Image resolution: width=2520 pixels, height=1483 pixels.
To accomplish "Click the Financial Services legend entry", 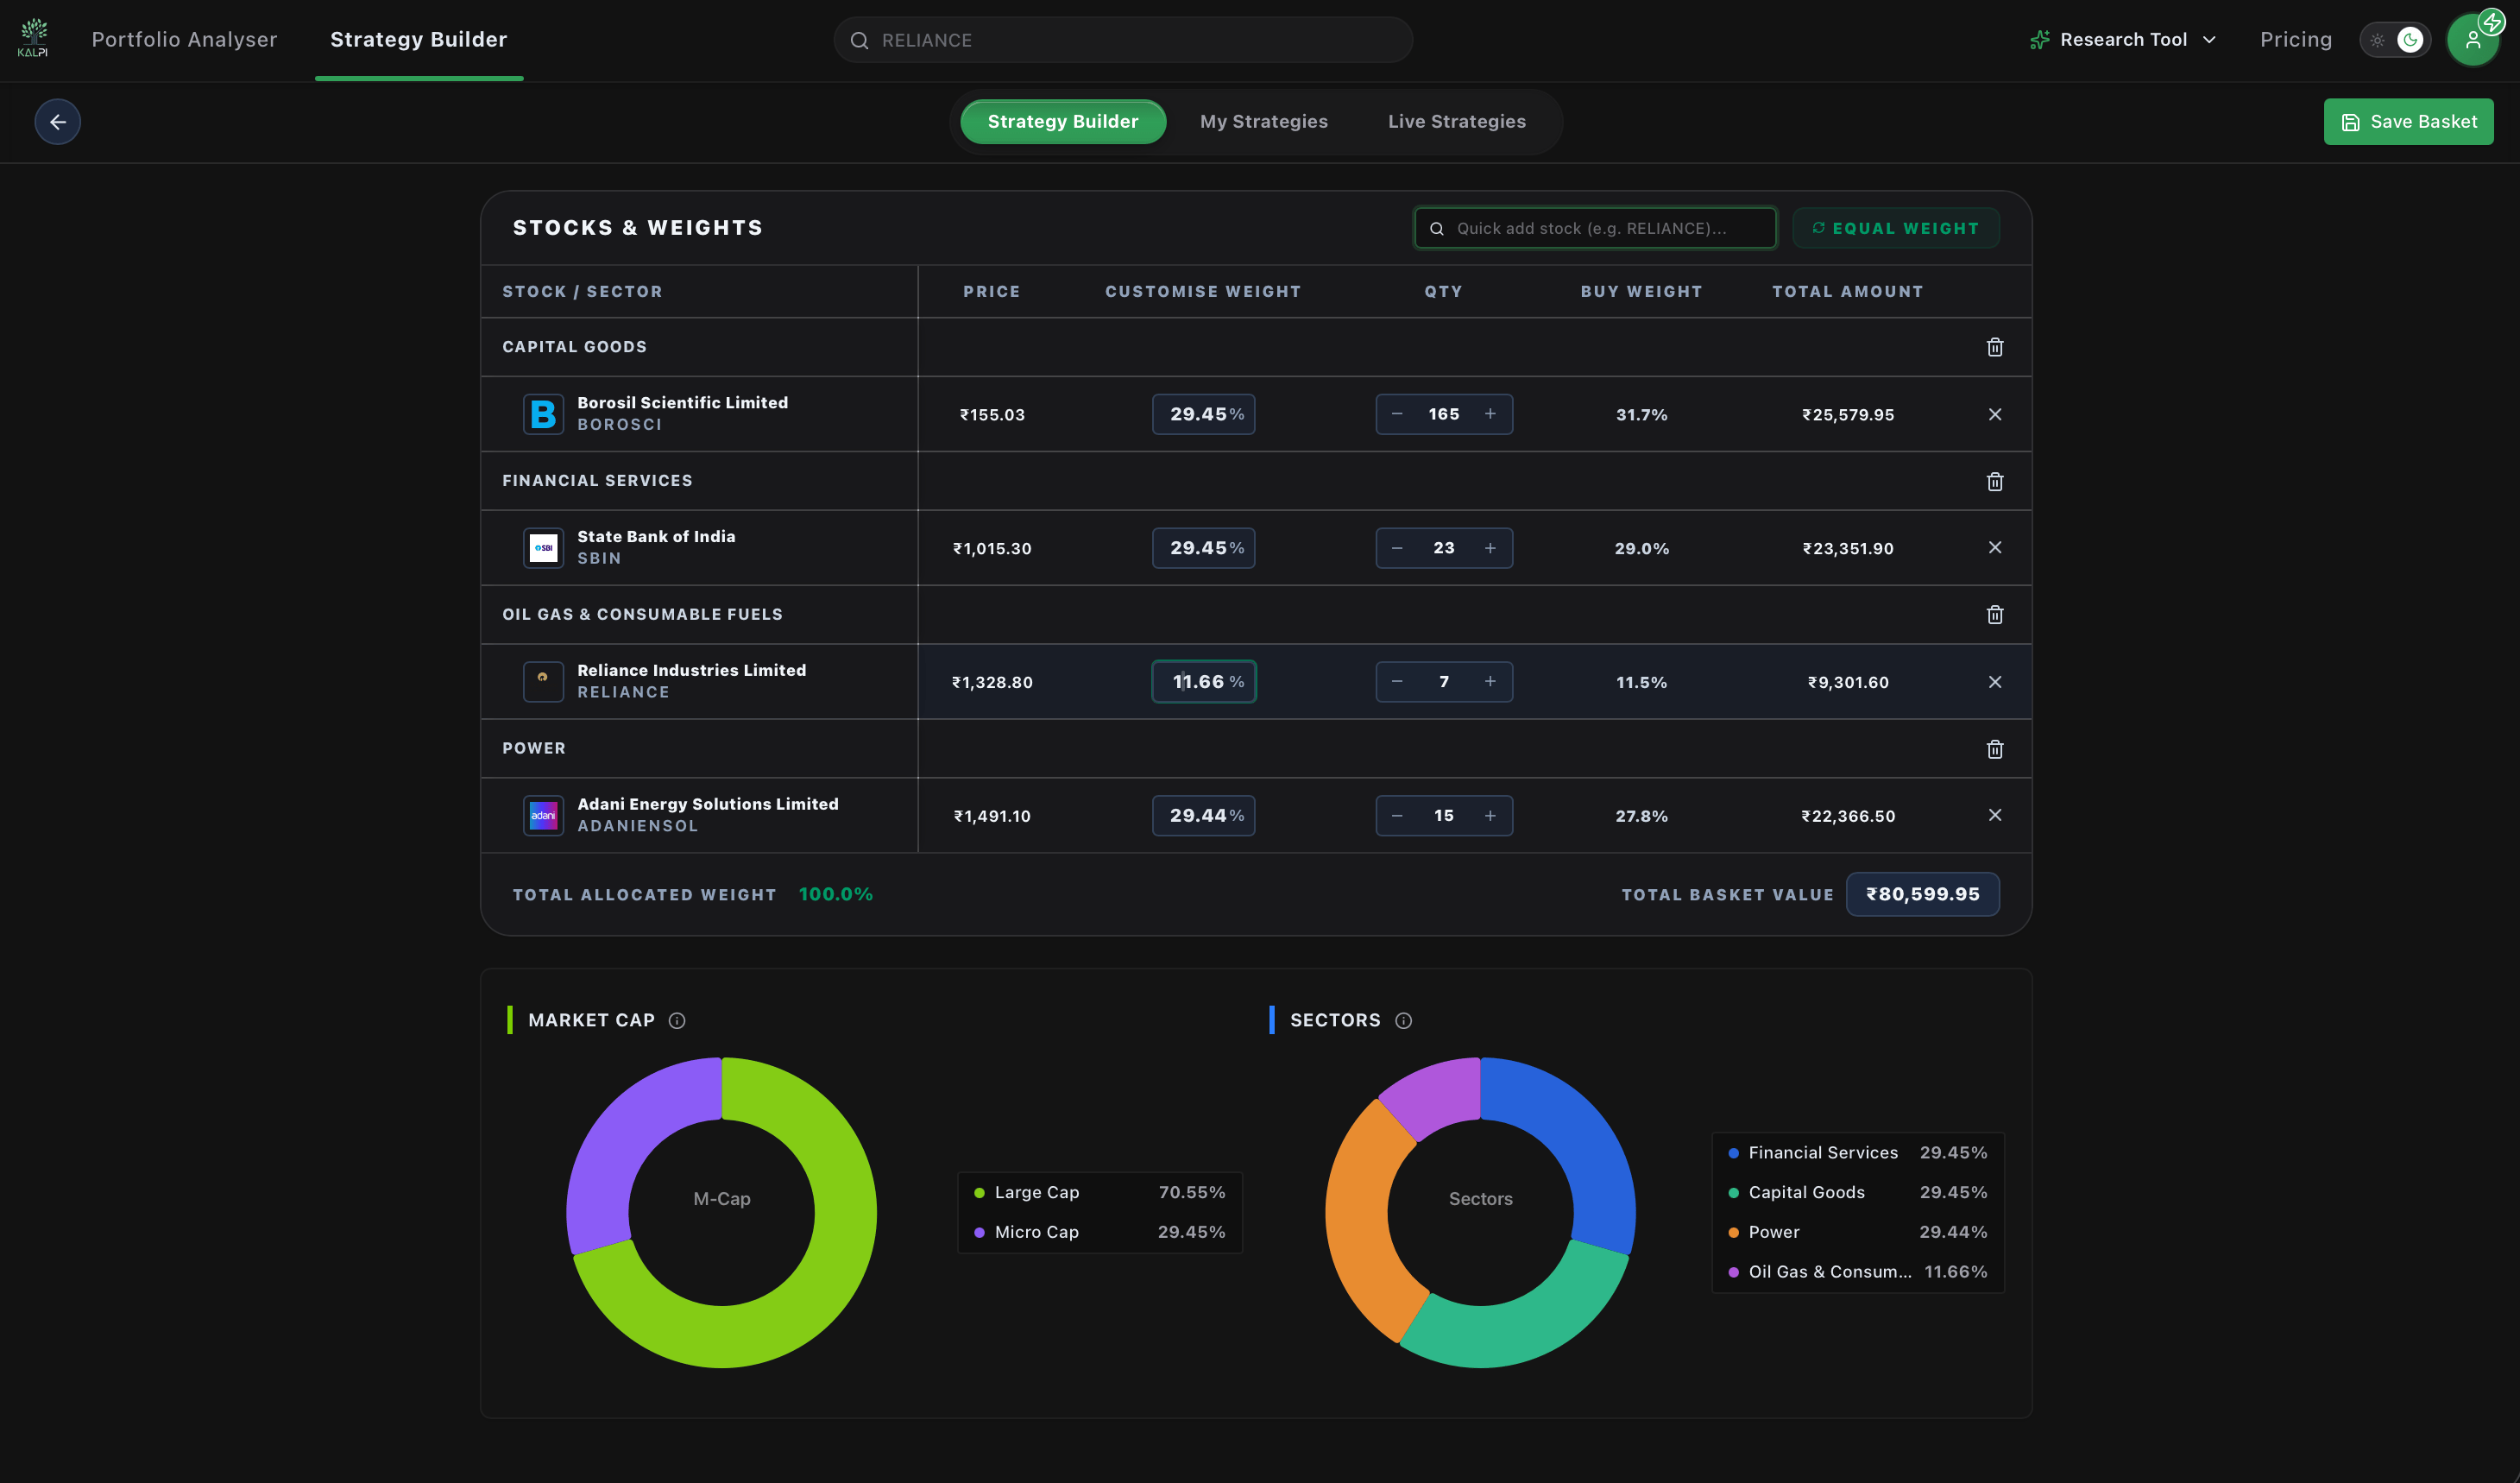I will click(1857, 1152).
